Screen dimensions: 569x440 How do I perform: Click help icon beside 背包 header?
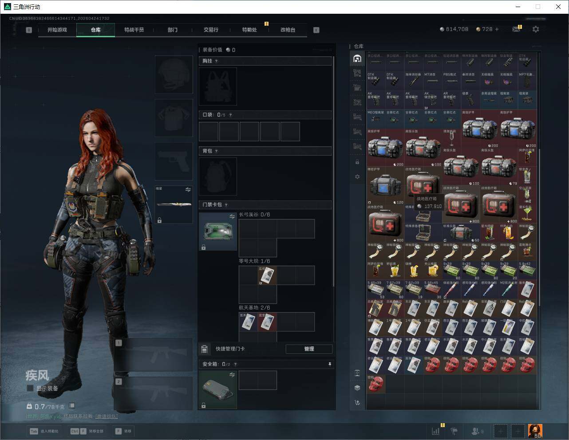click(x=216, y=151)
